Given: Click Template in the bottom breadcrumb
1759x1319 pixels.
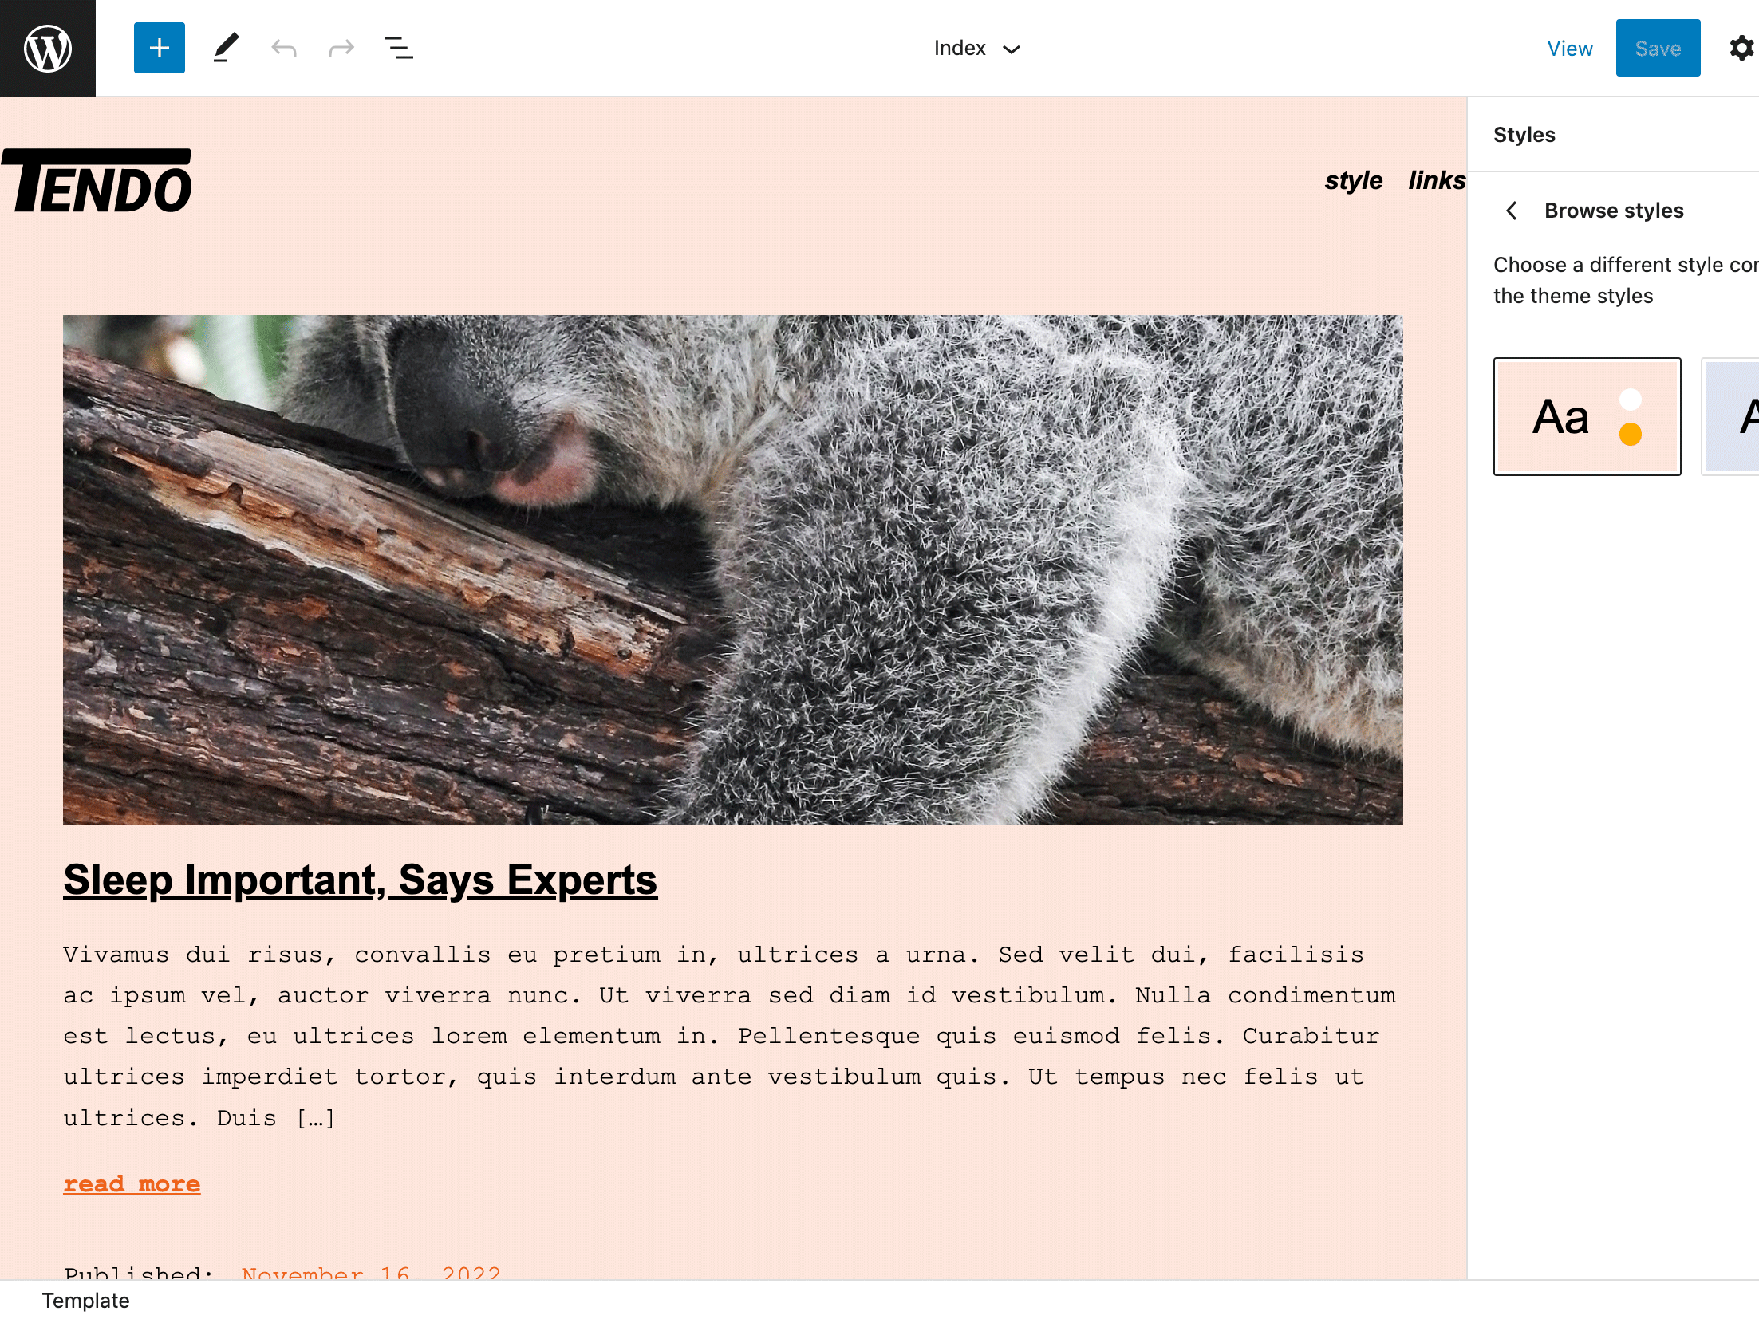Looking at the screenshot, I should [85, 1301].
